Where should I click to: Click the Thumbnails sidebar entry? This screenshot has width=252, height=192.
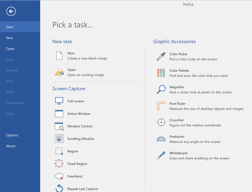(20, 103)
